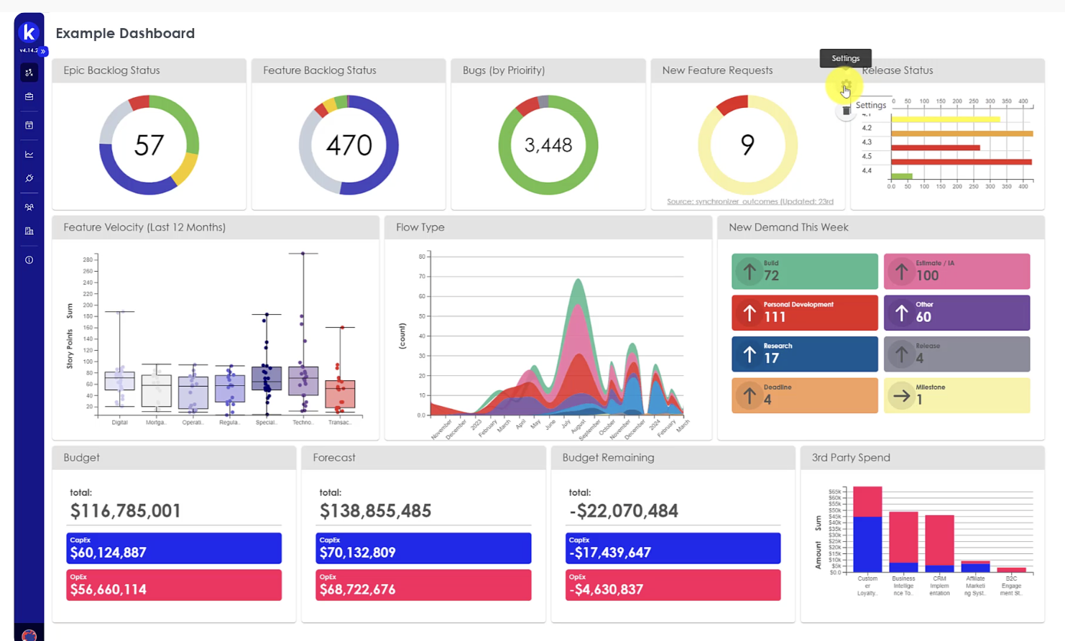Click the Personal Development 111 tile

(804, 313)
